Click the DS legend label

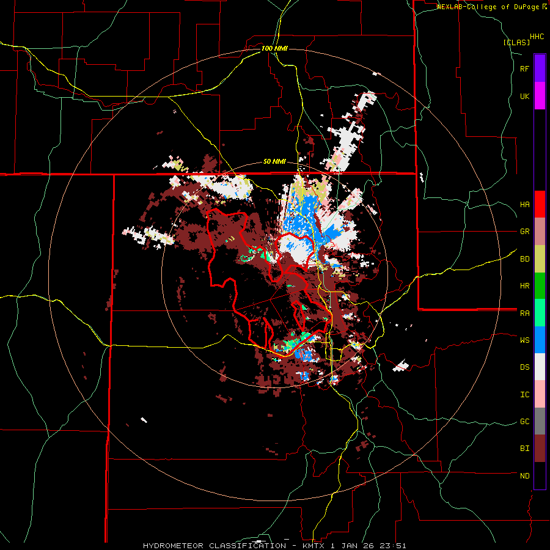point(524,367)
